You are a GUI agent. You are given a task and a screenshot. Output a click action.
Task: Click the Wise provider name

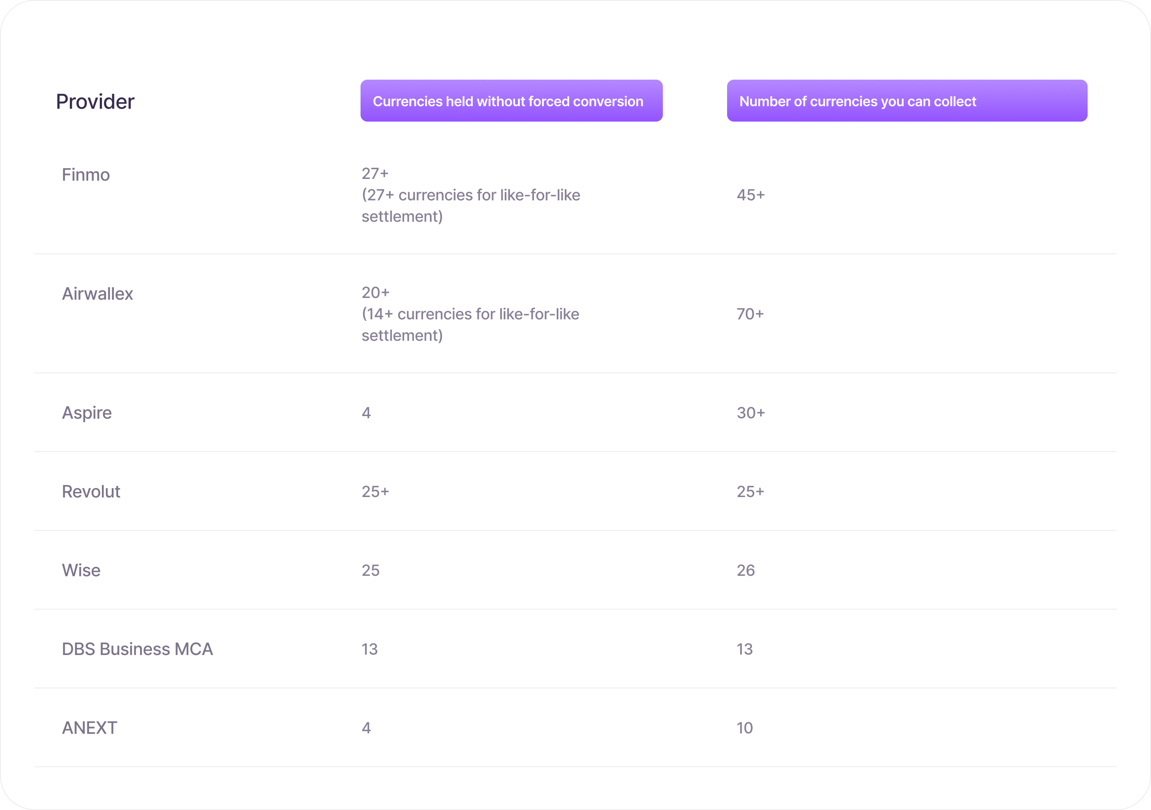click(81, 570)
